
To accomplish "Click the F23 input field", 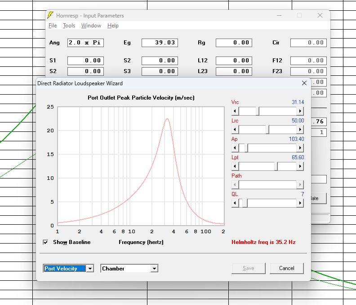I will (x=308, y=71).
